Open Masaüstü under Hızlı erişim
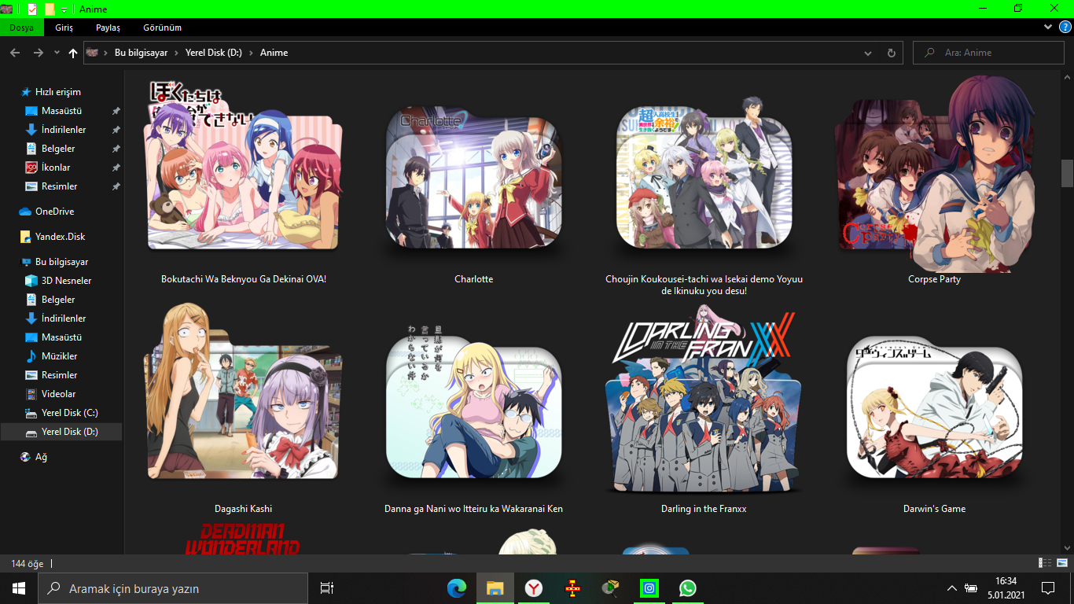The height and width of the screenshot is (604, 1074). click(x=61, y=111)
